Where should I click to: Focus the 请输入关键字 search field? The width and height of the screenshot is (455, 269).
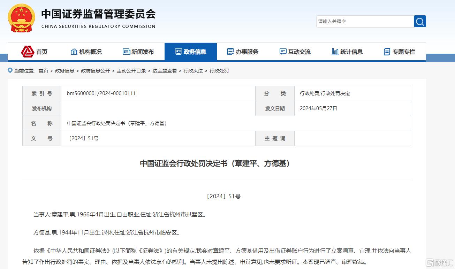(365, 21)
